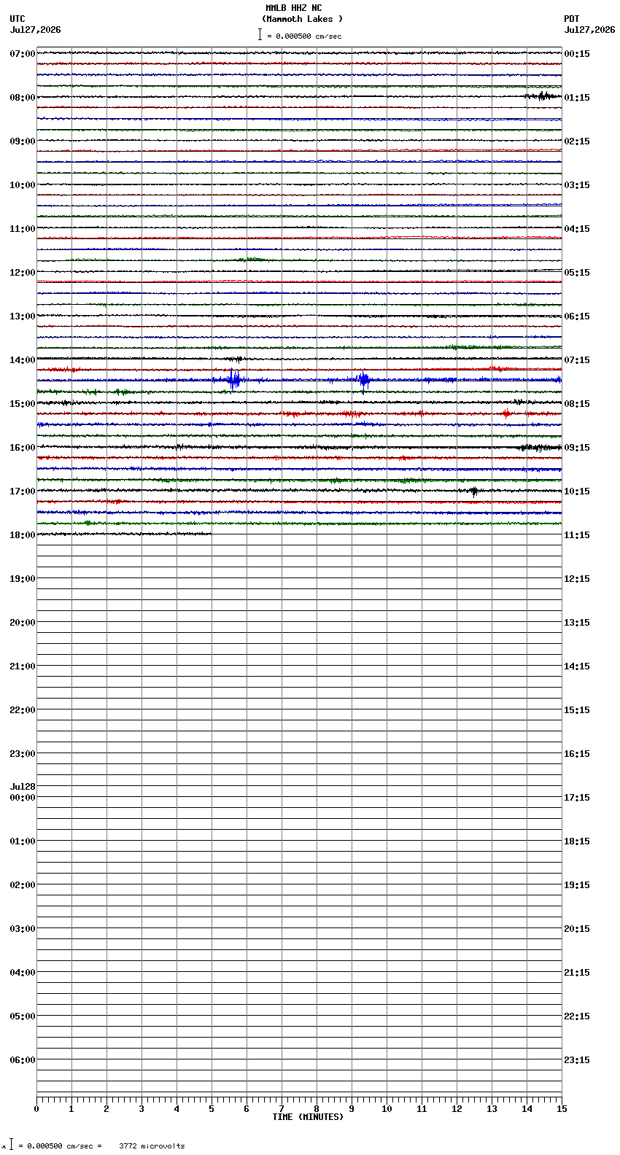Screen dimensions: 620x1155
Task: Click the '14:00' UTC time label
Action: tap(23, 360)
